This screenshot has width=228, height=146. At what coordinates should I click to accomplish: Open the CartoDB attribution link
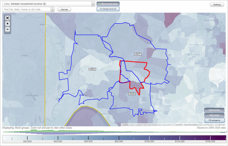178,125
